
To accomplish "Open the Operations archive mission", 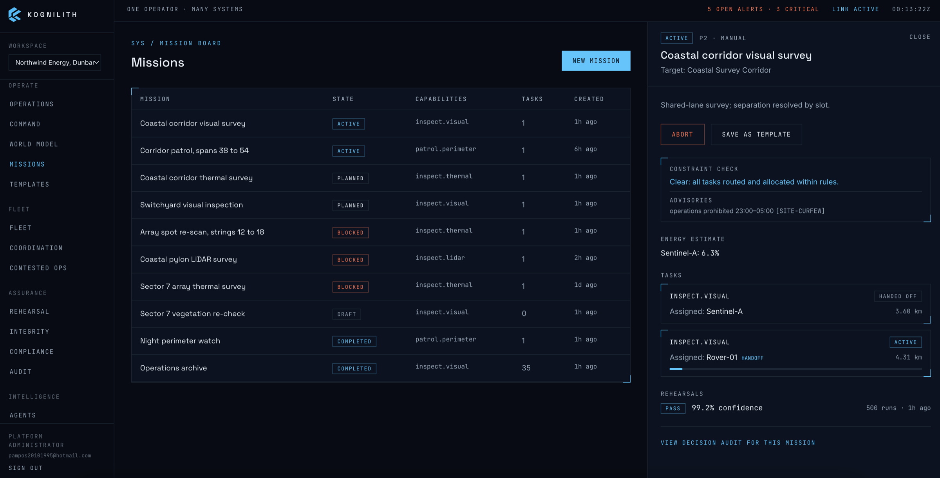I will pyautogui.click(x=381, y=368).
